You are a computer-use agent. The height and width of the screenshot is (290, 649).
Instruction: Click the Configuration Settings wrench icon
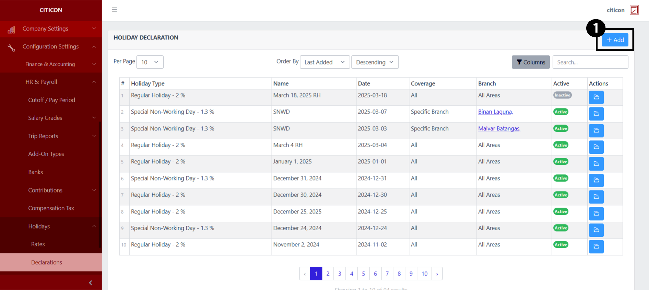[x=11, y=48]
